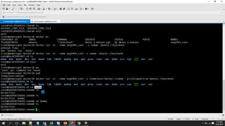The image size is (225, 126).
Task: Add a new tab with plus button
Action: (x=62, y=21)
